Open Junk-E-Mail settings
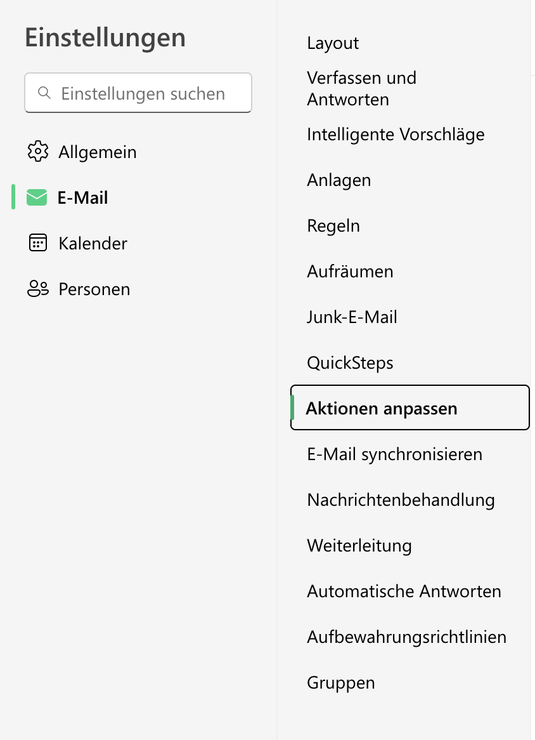This screenshot has width=535, height=740. (352, 317)
